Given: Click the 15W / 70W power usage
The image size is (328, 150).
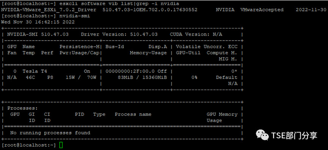Looking at the screenshot, I should [81, 77].
